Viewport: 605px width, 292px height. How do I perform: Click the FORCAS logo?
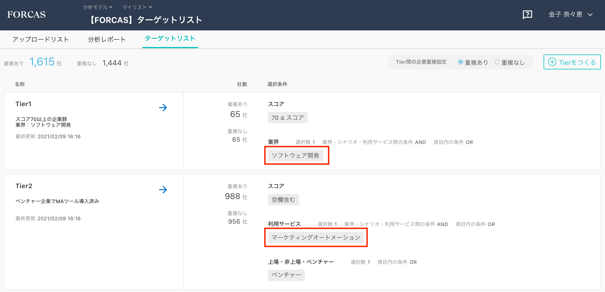pos(26,15)
